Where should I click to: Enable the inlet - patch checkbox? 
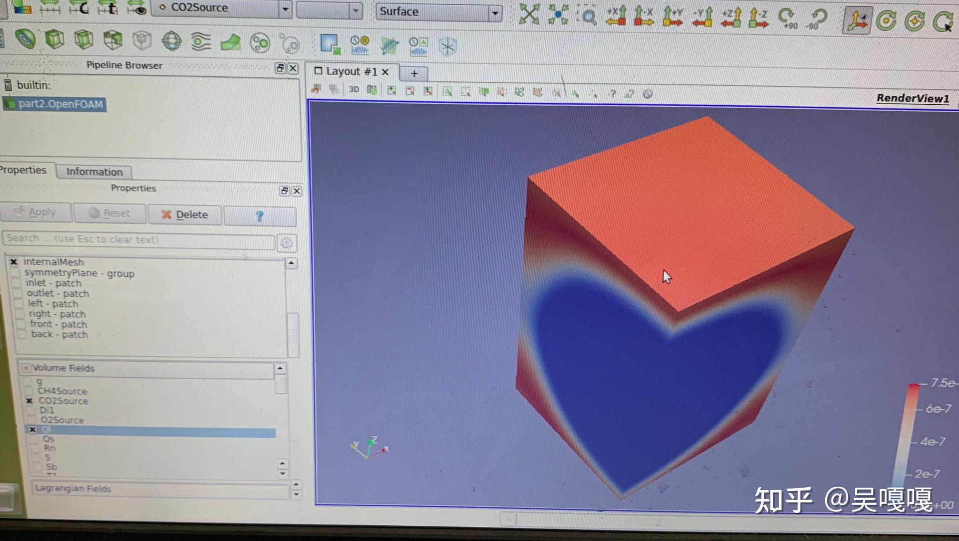(16, 283)
